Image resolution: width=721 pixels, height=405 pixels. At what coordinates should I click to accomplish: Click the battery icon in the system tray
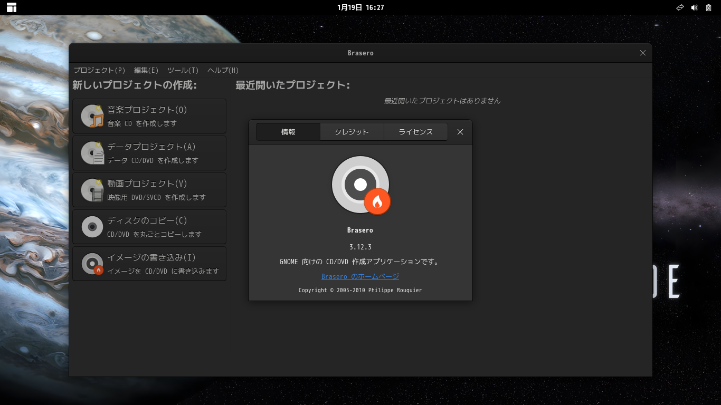(708, 7)
